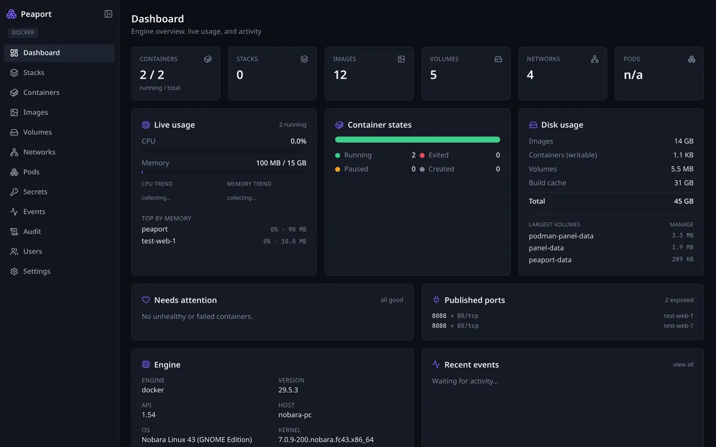The height and width of the screenshot is (447, 716).
Task: Open the Images 12 summary card
Action: coord(369,73)
